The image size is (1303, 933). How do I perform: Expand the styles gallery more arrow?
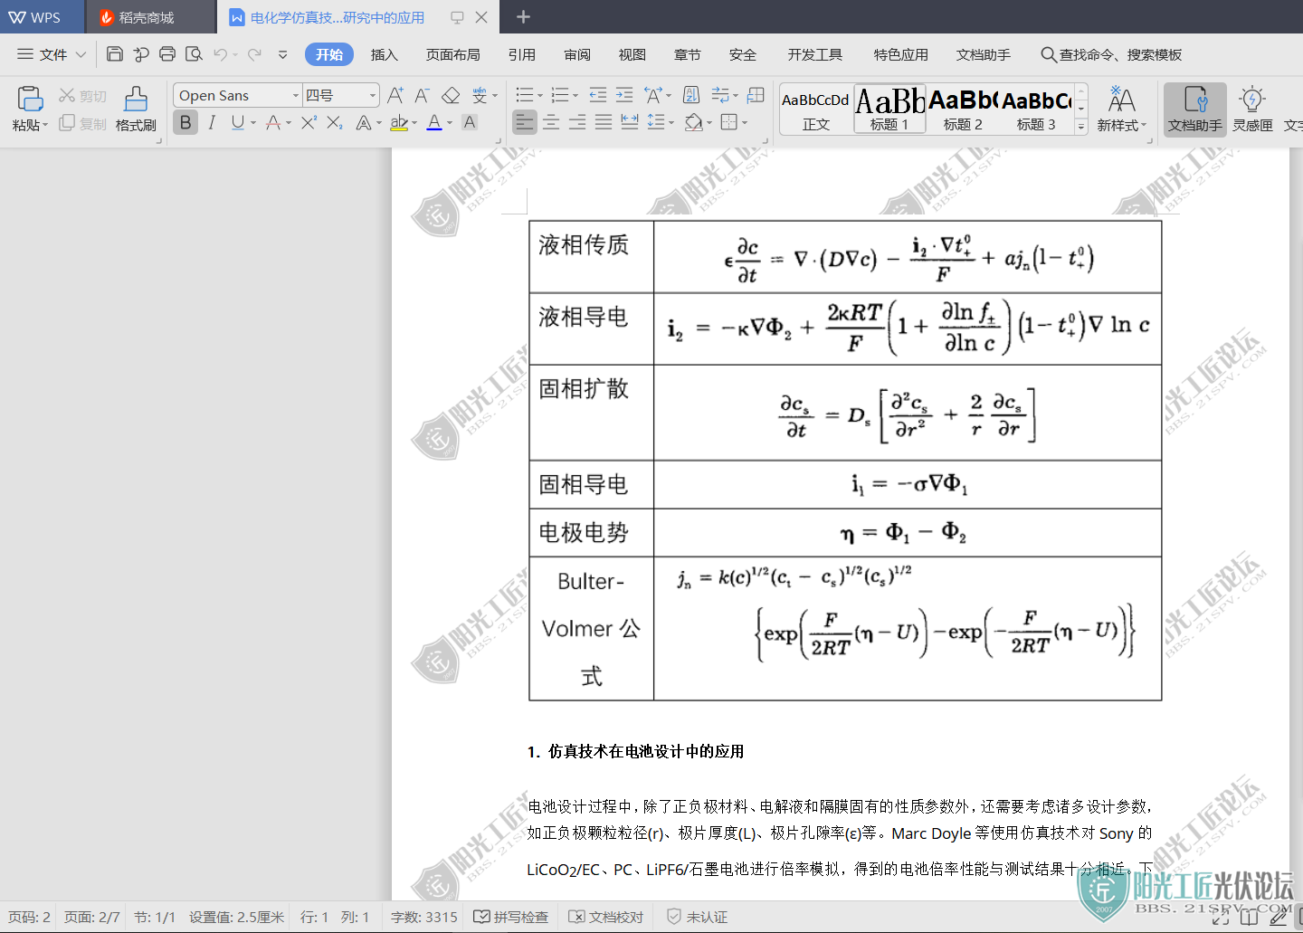[1081, 128]
